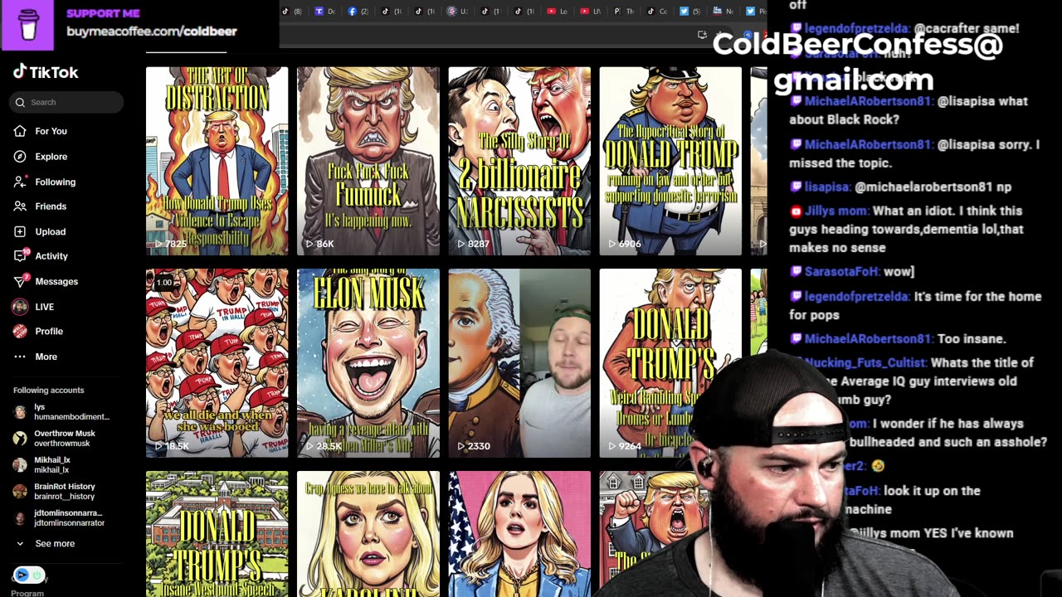Image resolution: width=1062 pixels, height=597 pixels.
Task: Click the 'Too insane.' chat message
Action: pos(971,338)
